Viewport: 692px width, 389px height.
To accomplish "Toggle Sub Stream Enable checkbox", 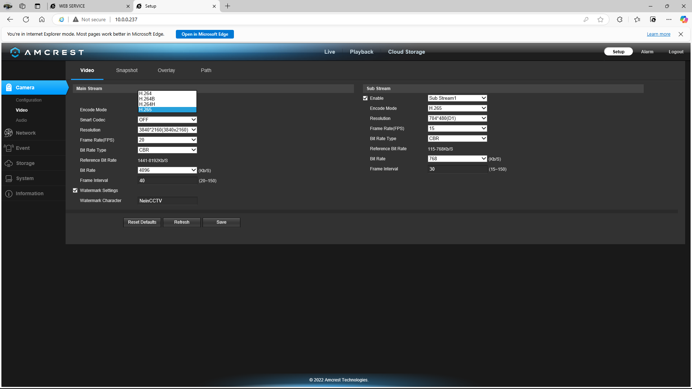I will click(x=365, y=98).
